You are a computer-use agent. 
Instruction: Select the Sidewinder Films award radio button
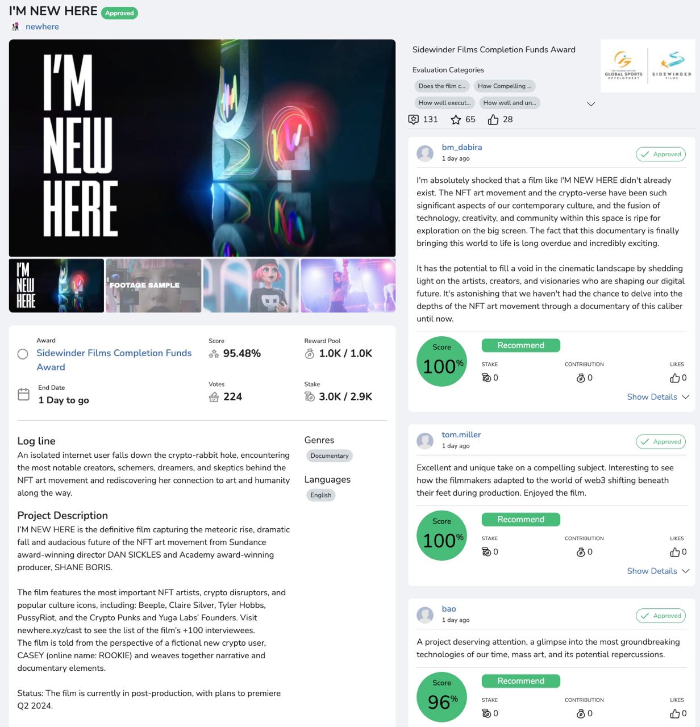pyautogui.click(x=23, y=354)
